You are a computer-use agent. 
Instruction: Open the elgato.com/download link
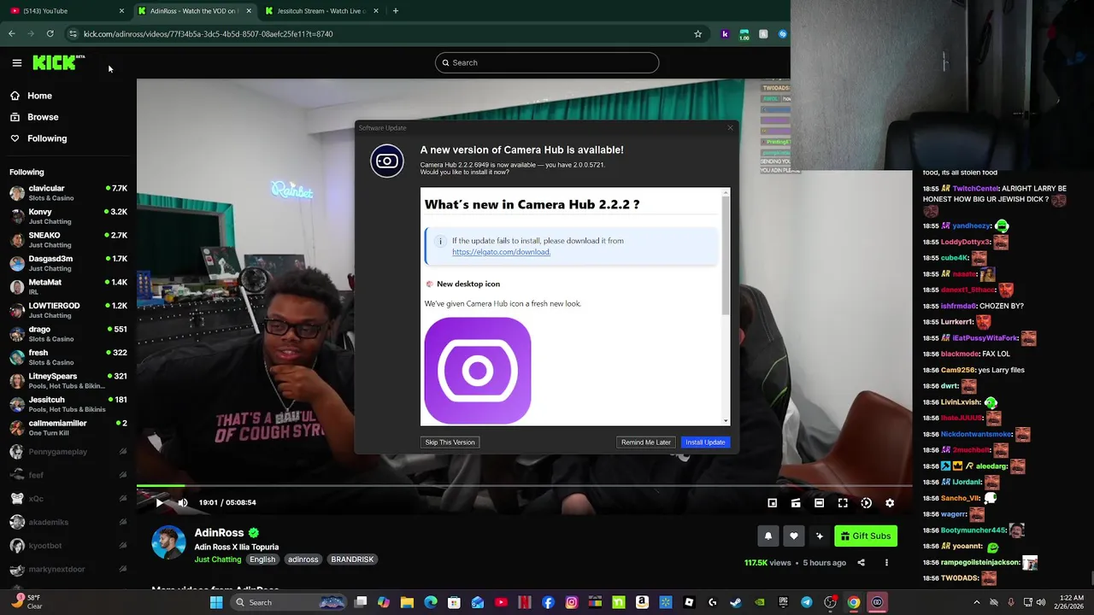click(501, 252)
